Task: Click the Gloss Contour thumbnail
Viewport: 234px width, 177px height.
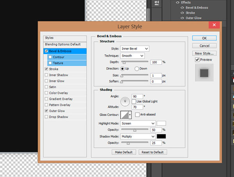Action: [x=125, y=115]
